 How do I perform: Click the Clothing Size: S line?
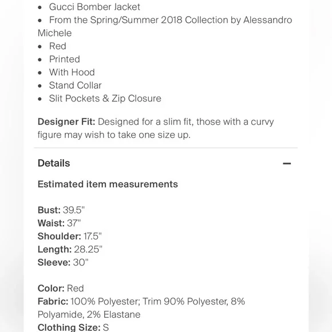pyautogui.click(x=73, y=327)
